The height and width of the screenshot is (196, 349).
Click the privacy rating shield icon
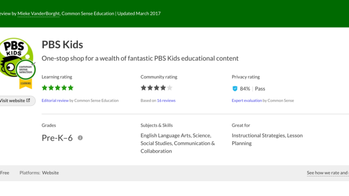point(235,89)
